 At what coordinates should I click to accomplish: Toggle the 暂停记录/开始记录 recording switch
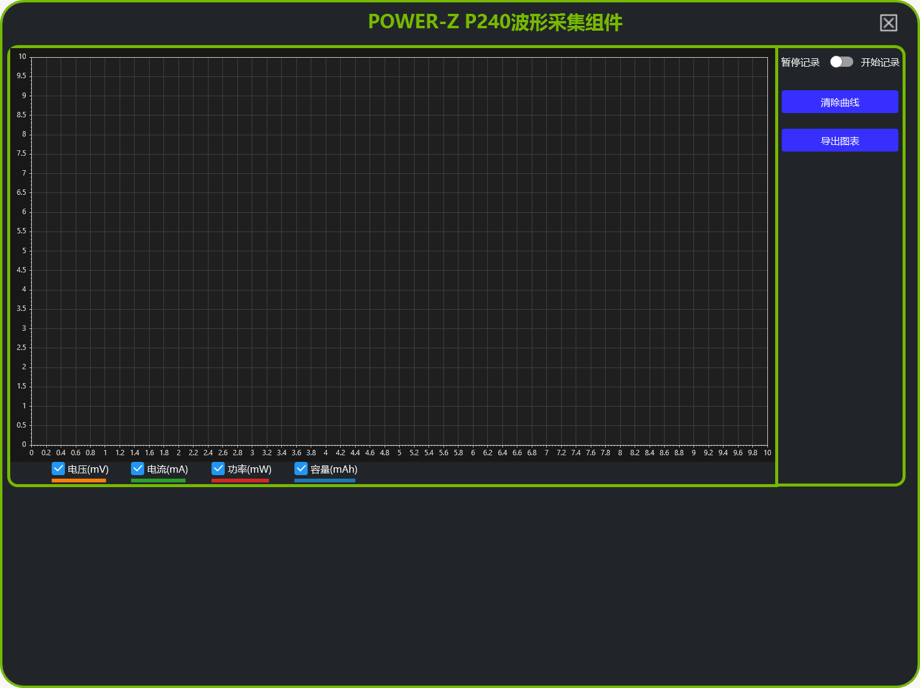841,62
